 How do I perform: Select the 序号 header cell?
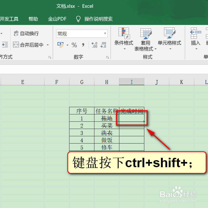pos(82,111)
